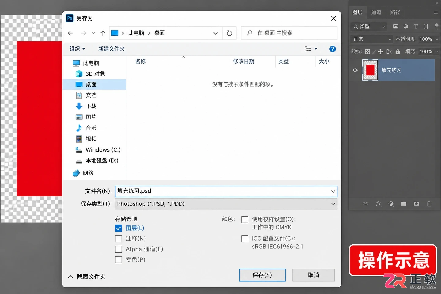Go up one folder level arrow

pyautogui.click(x=103, y=33)
